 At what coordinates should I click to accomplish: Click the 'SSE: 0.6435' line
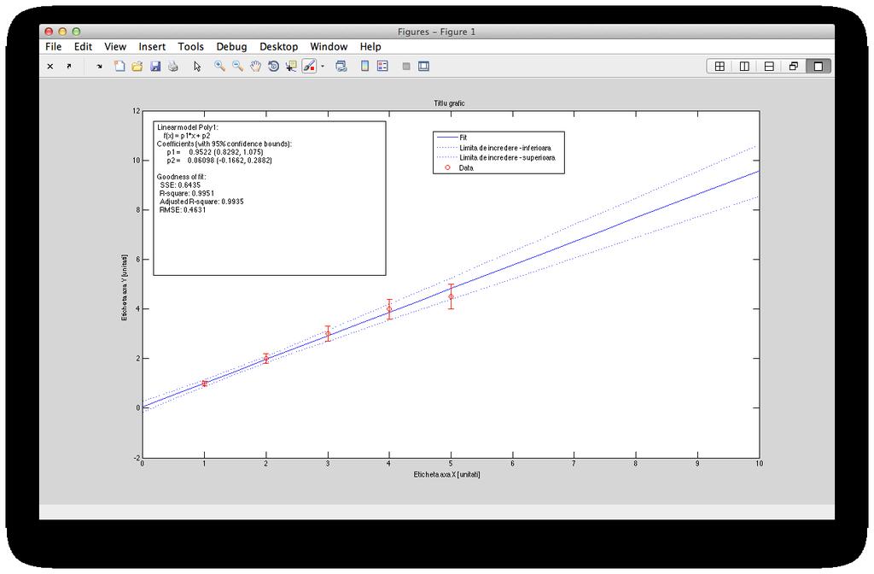pyautogui.click(x=180, y=185)
